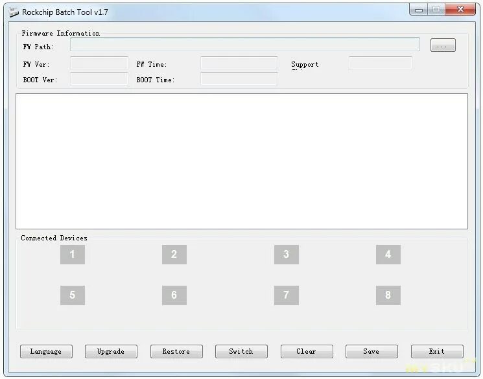
Task: Click device slot 5
Action: click(73, 295)
